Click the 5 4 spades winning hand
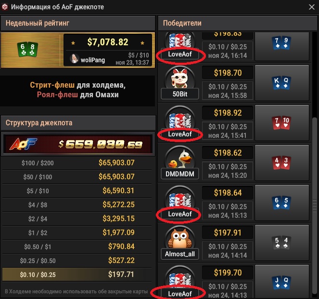Image resolution: width=319 pixels, height=299 pixels. click(282, 243)
